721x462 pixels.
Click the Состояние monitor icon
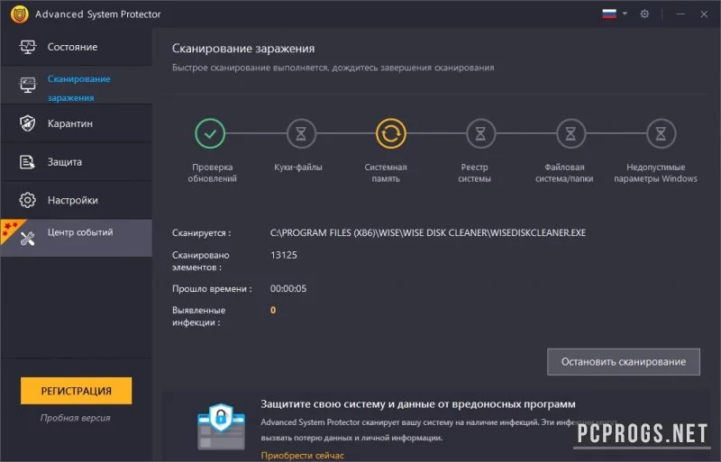click(27, 47)
